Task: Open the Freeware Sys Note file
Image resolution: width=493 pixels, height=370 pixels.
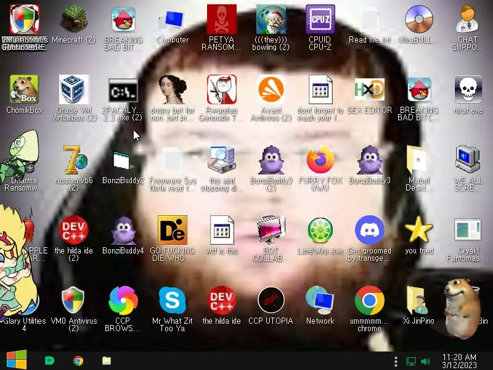Action: click(x=173, y=160)
